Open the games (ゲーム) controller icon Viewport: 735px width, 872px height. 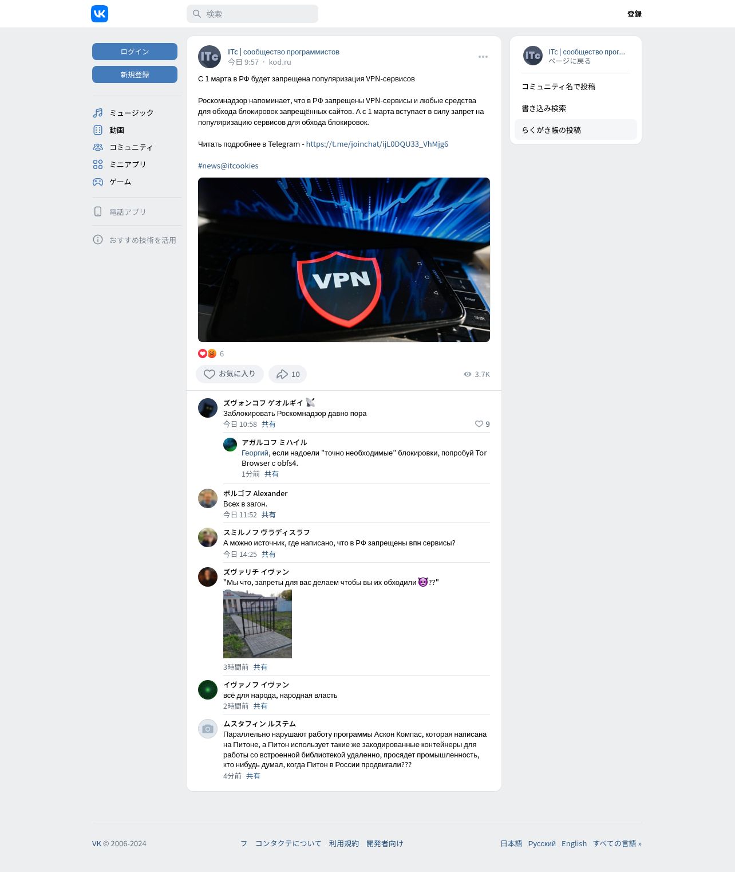pos(98,182)
